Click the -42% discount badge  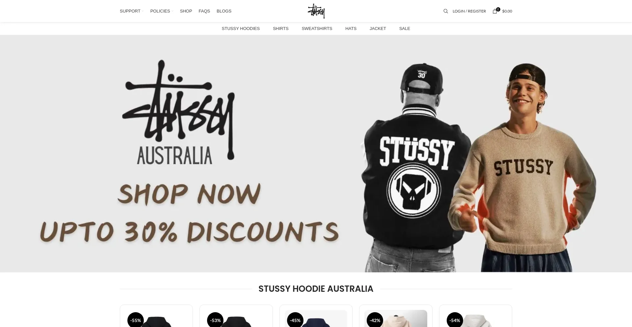click(x=375, y=320)
